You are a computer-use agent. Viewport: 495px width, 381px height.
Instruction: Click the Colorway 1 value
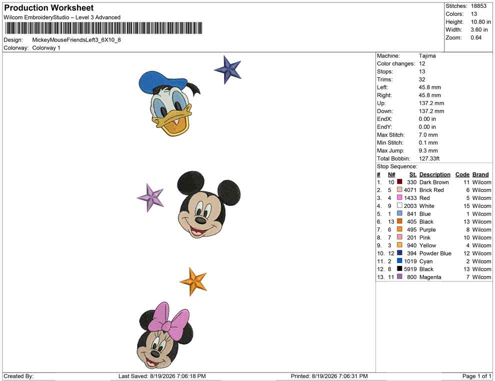tap(46, 48)
